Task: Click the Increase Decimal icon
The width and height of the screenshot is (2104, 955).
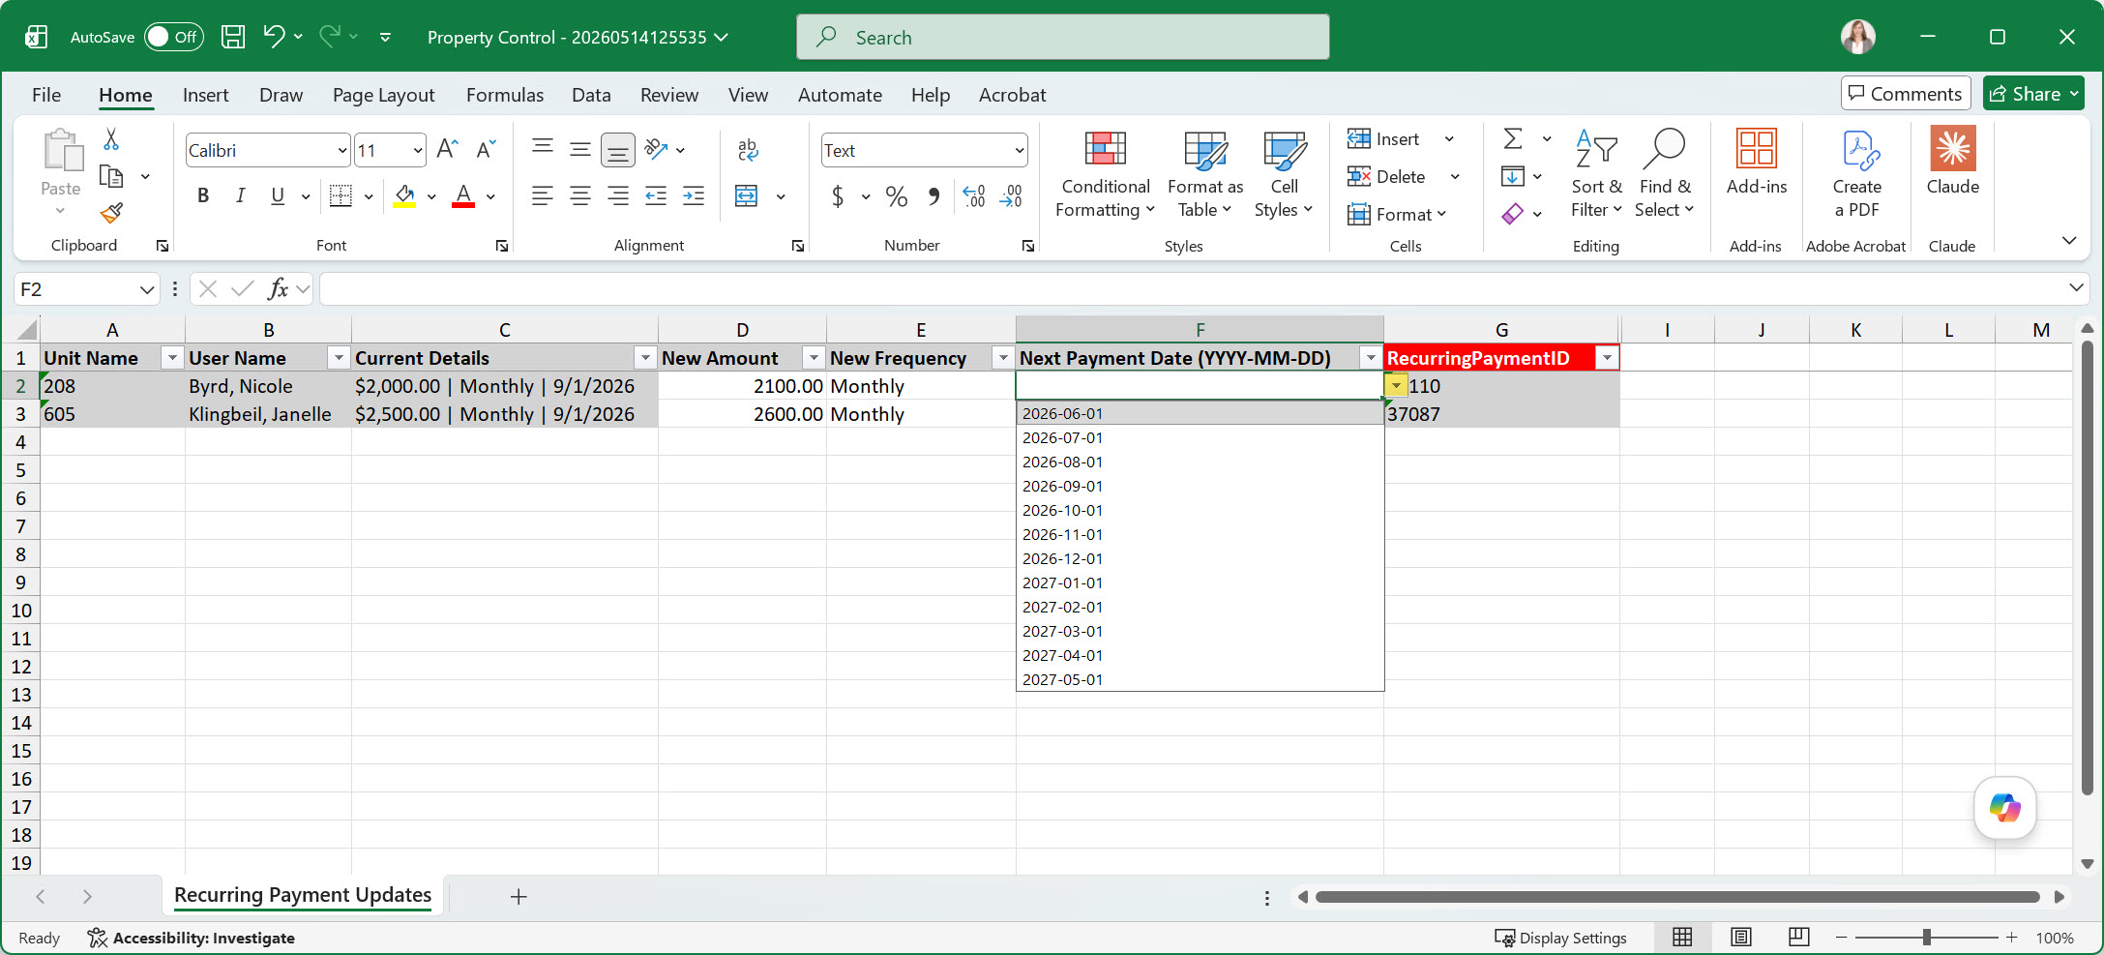Action: point(974,196)
